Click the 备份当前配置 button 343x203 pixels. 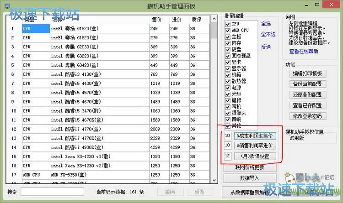pyautogui.click(x=307, y=84)
